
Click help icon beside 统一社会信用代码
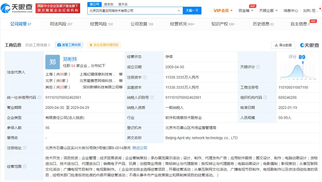(39, 97)
